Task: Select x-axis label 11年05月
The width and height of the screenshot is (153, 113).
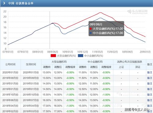Action: pos(97,52)
